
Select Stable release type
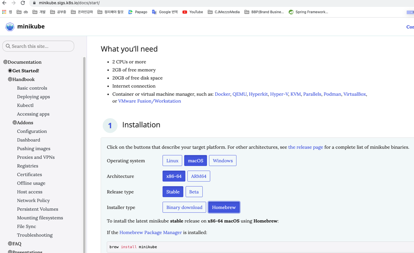pos(173,192)
